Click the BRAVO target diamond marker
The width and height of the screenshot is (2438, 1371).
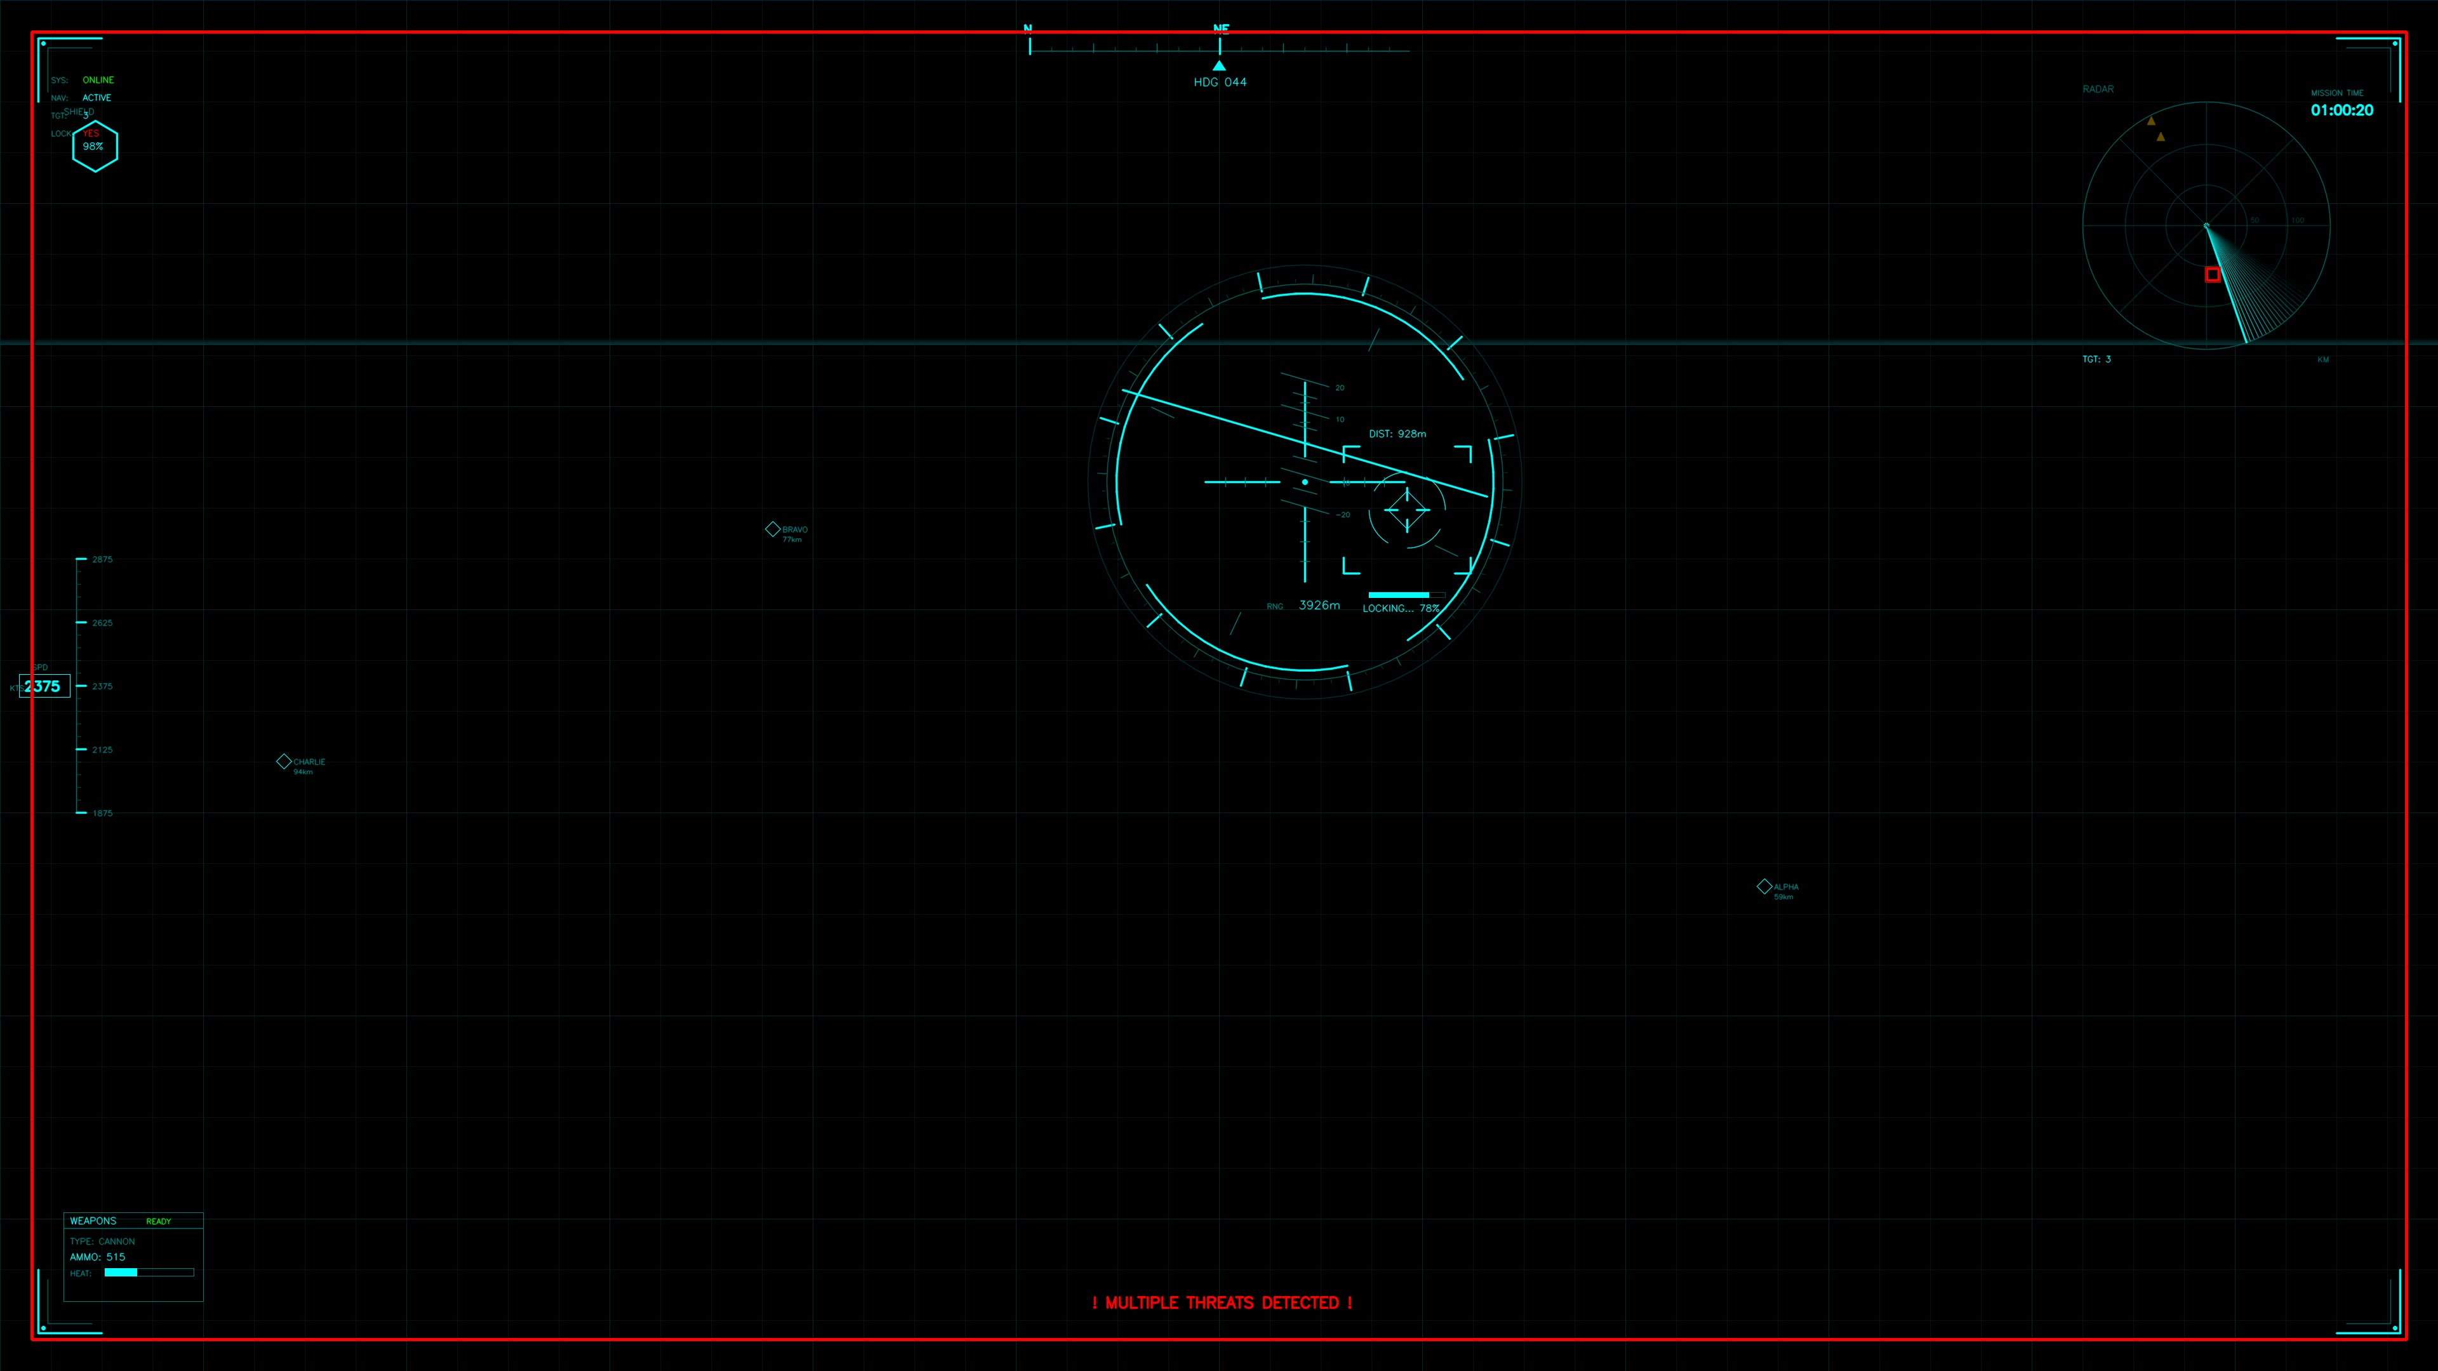click(x=774, y=529)
